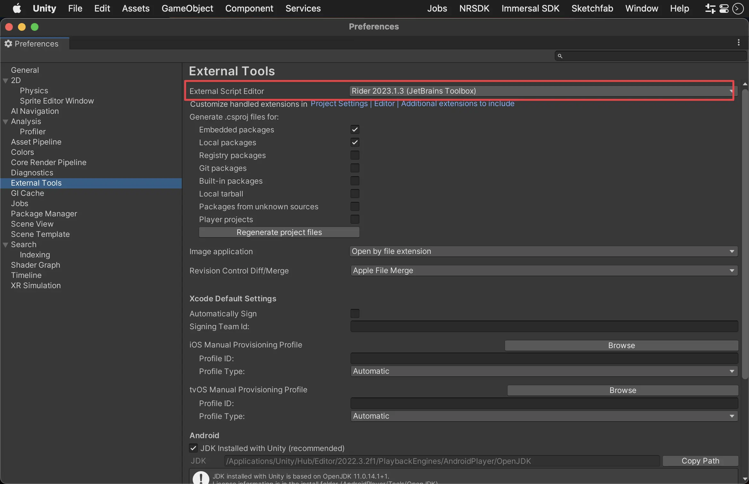The image size is (749, 484).
Task: Open the File menu
Action: pos(75,8)
